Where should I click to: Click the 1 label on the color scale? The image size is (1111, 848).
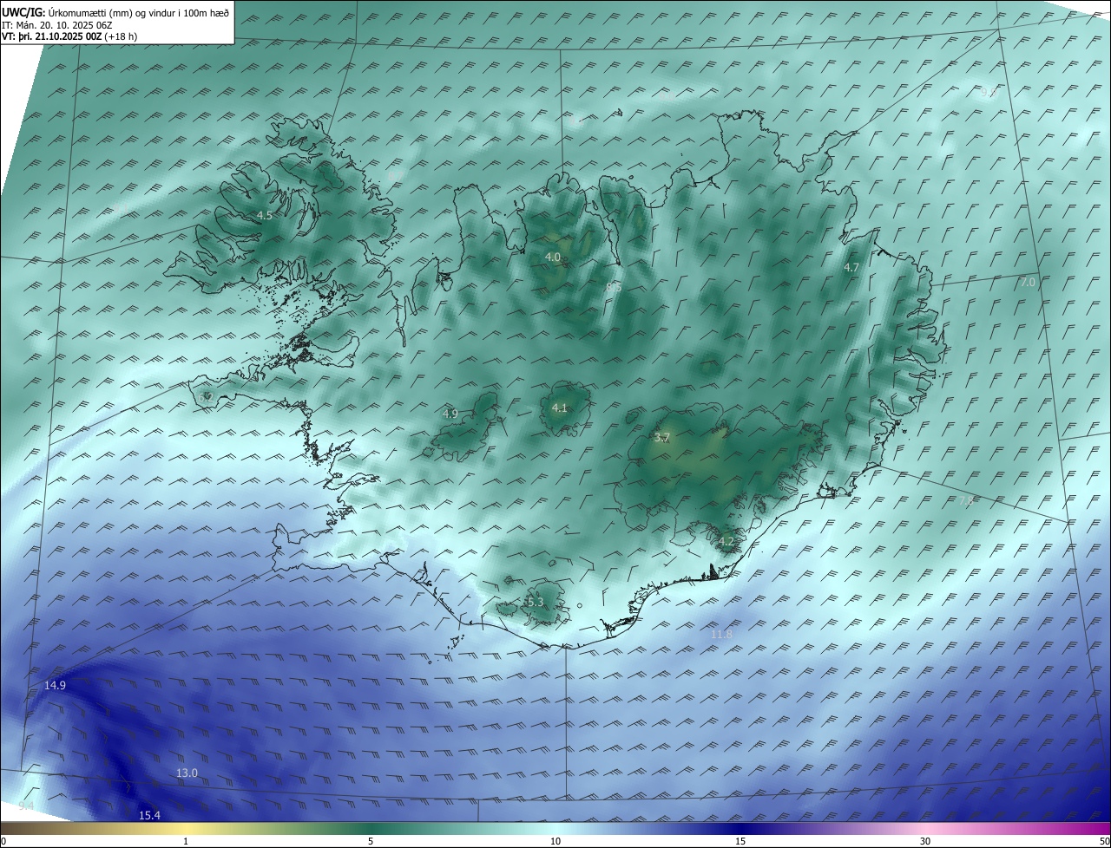(x=186, y=841)
